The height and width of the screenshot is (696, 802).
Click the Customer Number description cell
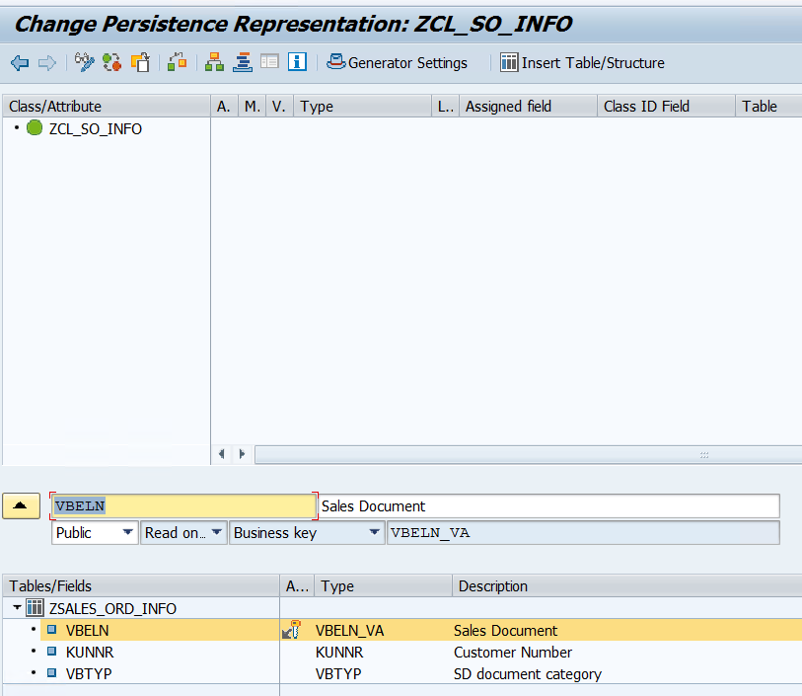tap(513, 652)
